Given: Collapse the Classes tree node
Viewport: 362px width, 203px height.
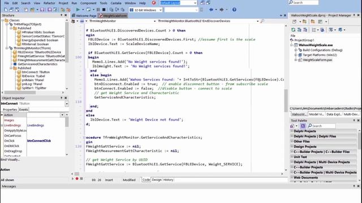Looking at the screenshot, I should coord(2,20).
